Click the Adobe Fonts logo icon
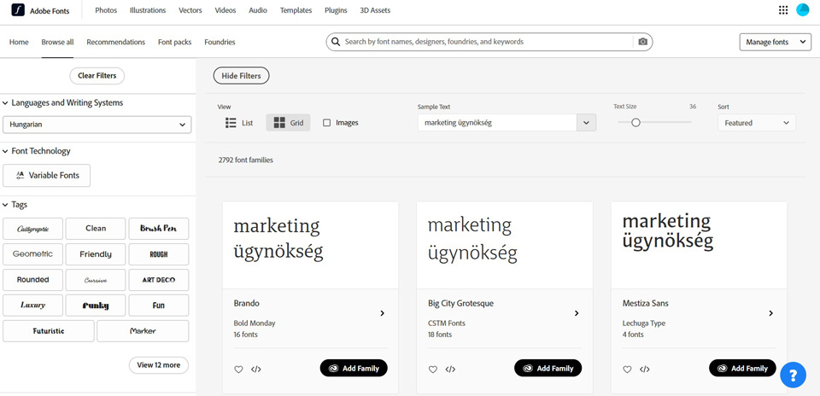 [18, 10]
